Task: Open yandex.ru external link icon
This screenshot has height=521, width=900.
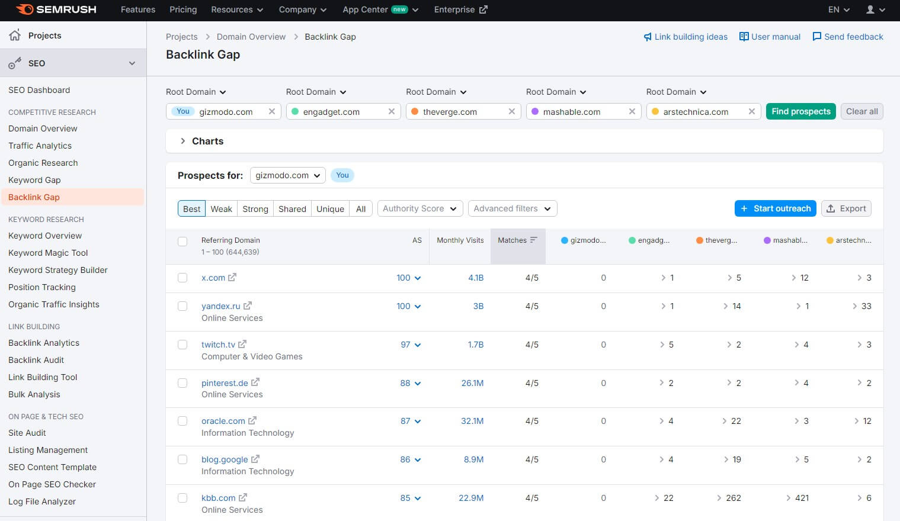Action: click(248, 305)
